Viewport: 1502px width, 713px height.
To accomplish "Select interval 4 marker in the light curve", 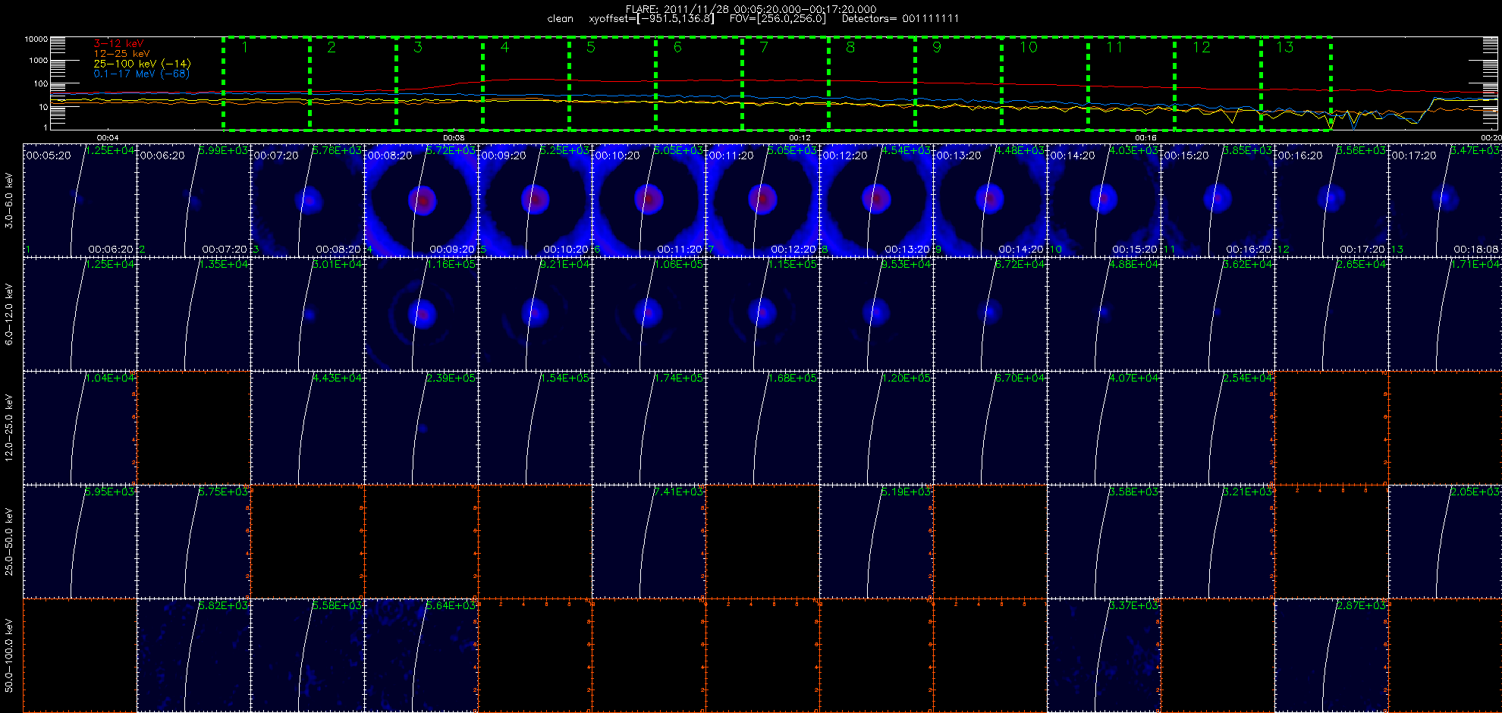I will (504, 47).
